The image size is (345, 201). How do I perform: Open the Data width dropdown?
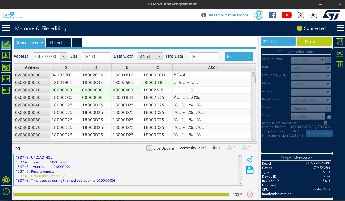[150, 56]
